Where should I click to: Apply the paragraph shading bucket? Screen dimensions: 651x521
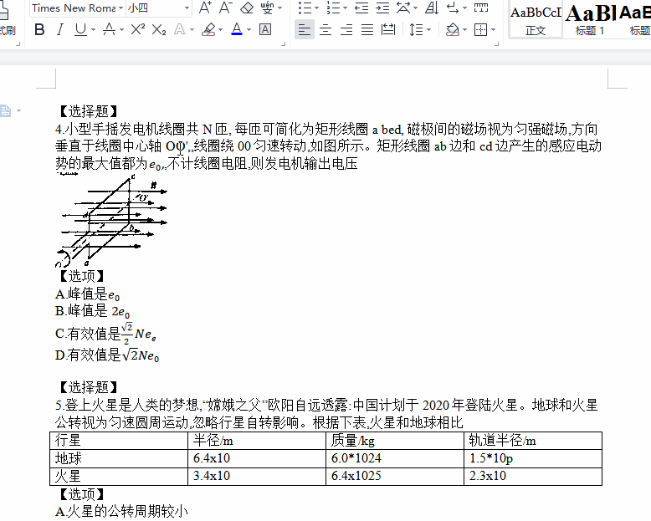coord(453,29)
